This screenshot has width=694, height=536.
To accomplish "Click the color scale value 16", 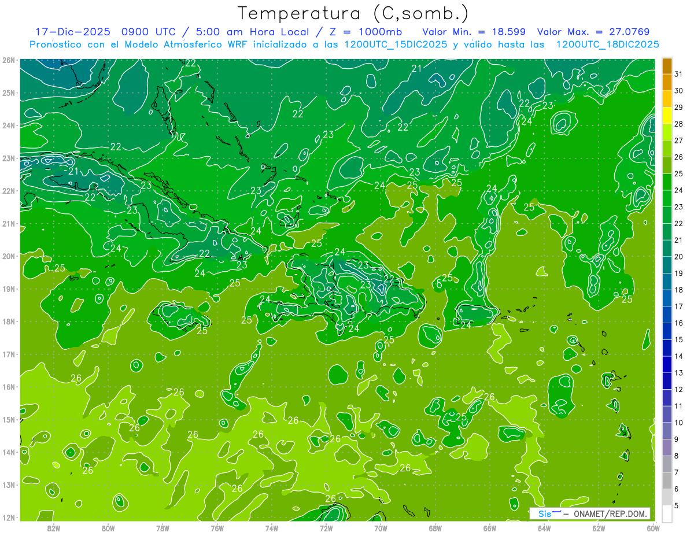I will pyautogui.click(x=679, y=323).
